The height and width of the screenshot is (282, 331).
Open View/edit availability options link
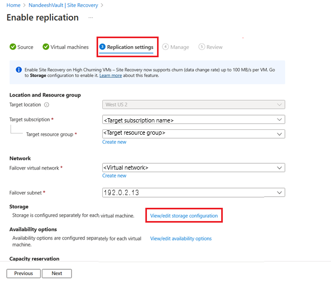[181, 239]
